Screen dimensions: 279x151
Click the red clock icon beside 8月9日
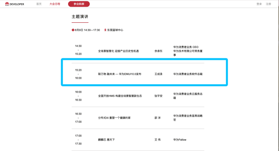(73, 30)
